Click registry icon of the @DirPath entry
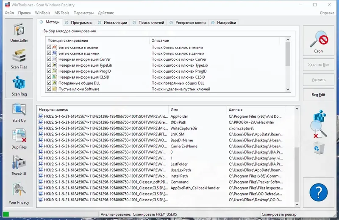 click(x=41, y=122)
